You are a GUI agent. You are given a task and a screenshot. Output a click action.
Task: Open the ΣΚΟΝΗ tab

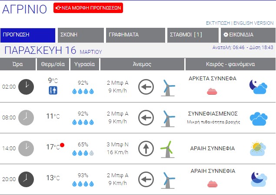tap(80, 35)
